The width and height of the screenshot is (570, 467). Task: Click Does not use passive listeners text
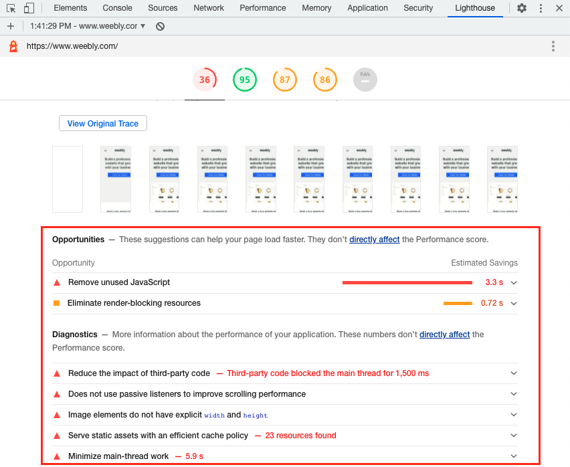click(187, 394)
